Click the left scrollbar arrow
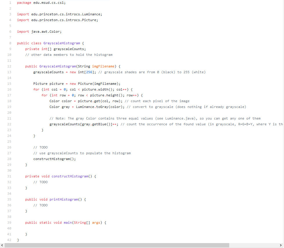 click(2, 245)
